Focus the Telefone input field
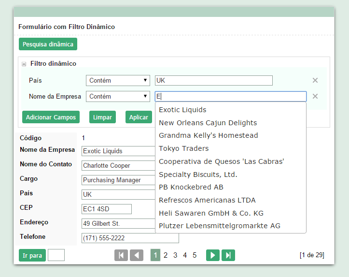 130,238
